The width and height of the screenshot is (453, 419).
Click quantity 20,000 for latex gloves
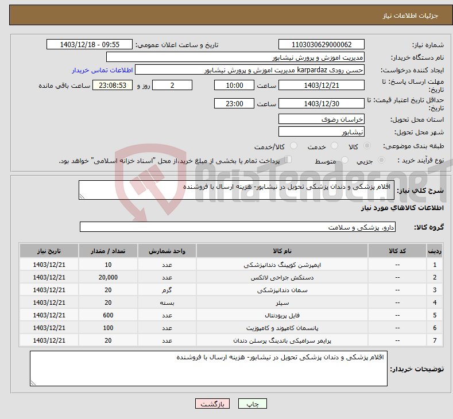pyautogui.click(x=108, y=277)
